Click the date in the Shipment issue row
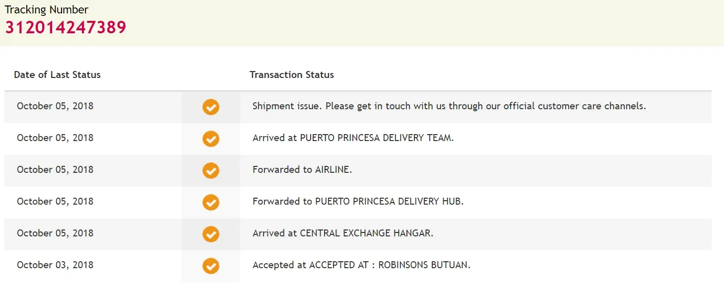This screenshot has height=298, width=724. click(55, 106)
